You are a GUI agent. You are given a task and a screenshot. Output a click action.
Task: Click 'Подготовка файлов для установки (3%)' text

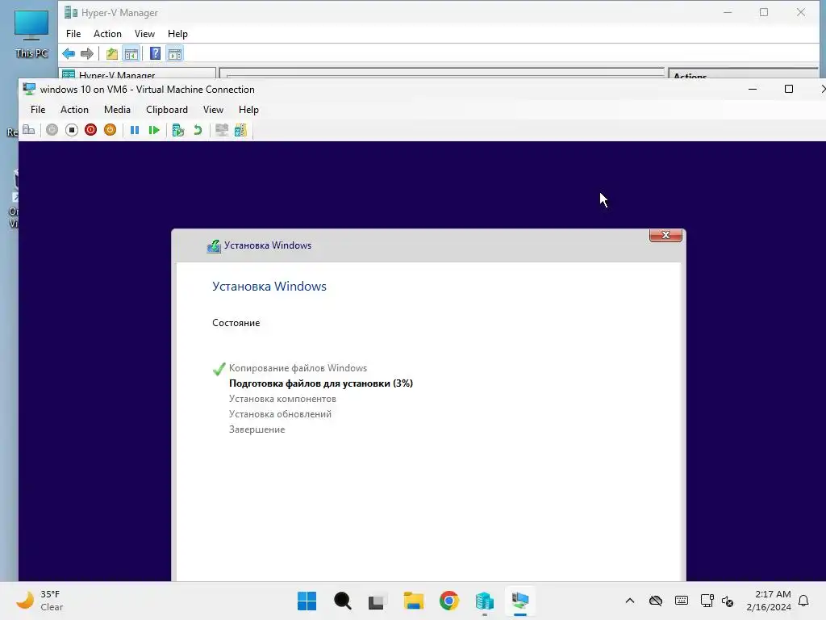click(321, 383)
